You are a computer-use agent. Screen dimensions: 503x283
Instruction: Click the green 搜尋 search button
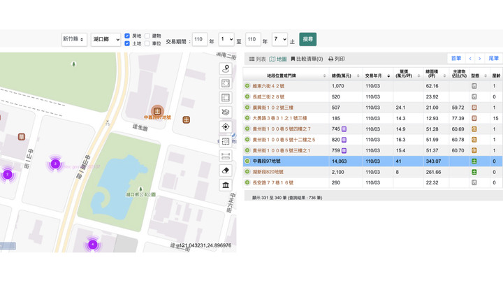coord(307,40)
